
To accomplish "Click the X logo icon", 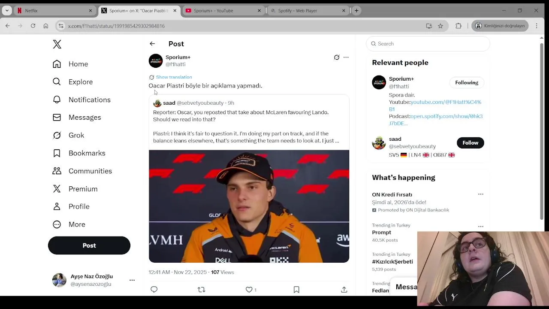I will point(57,44).
